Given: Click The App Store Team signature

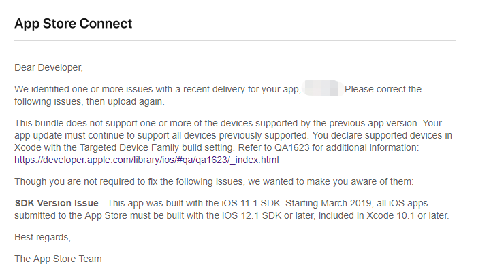Looking at the screenshot, I should pos(58,259).
